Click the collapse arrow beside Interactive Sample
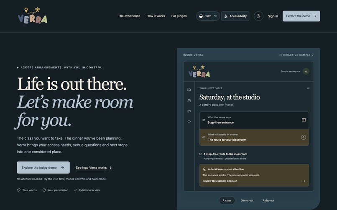Image resolution: width=337 pixels, height=210 pixels. tap(312, 55)
